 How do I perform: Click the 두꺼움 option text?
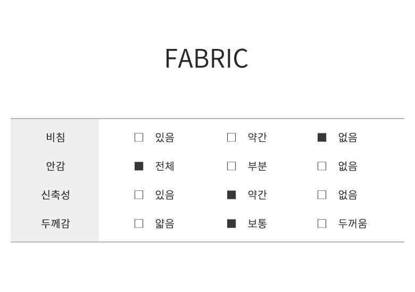(352, 223)
